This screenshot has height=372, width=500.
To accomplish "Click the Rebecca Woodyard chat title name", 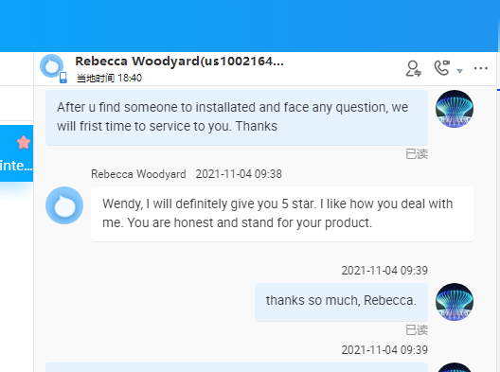I will [x=179, y=62].
